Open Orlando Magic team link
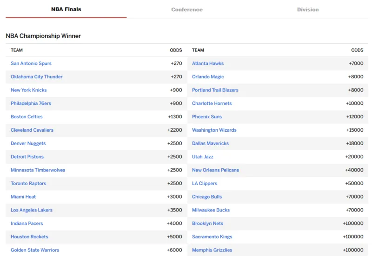 click(208, 77)
